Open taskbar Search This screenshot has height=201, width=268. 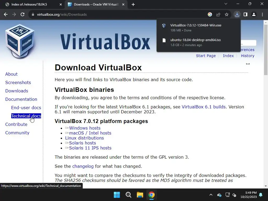[x=128, y=195]
